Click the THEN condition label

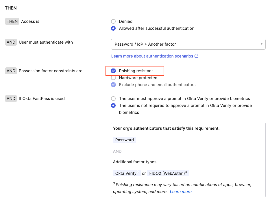click(12, 21)
